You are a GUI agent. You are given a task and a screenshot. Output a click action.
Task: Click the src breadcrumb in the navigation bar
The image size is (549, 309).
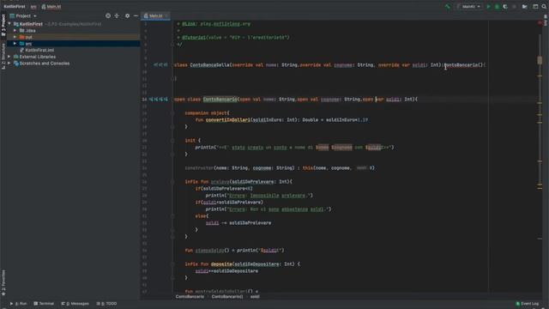[33, 6]
